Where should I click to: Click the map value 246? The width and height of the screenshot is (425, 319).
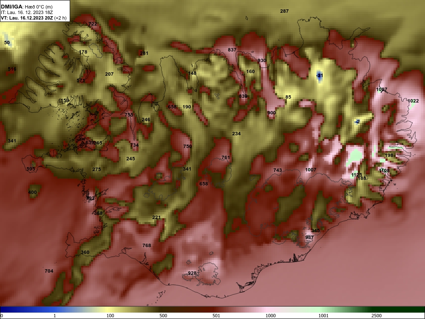click(x=146, y=120)
